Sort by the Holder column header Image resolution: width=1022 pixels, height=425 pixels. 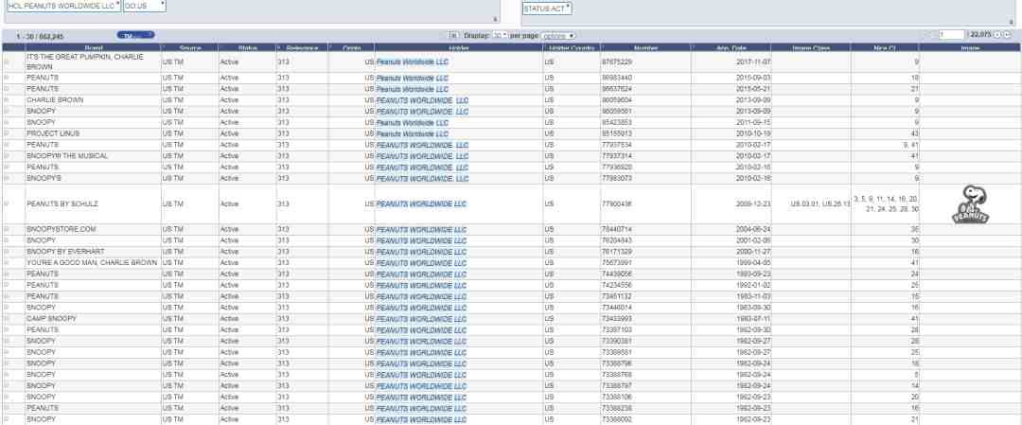pos(459,47)
